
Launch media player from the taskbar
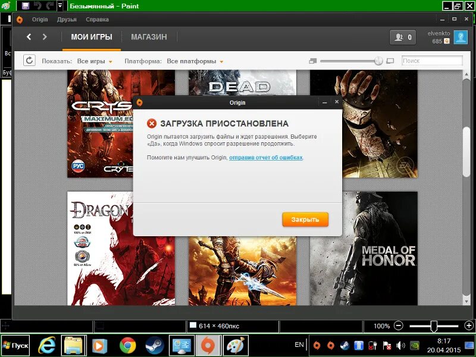100,346
